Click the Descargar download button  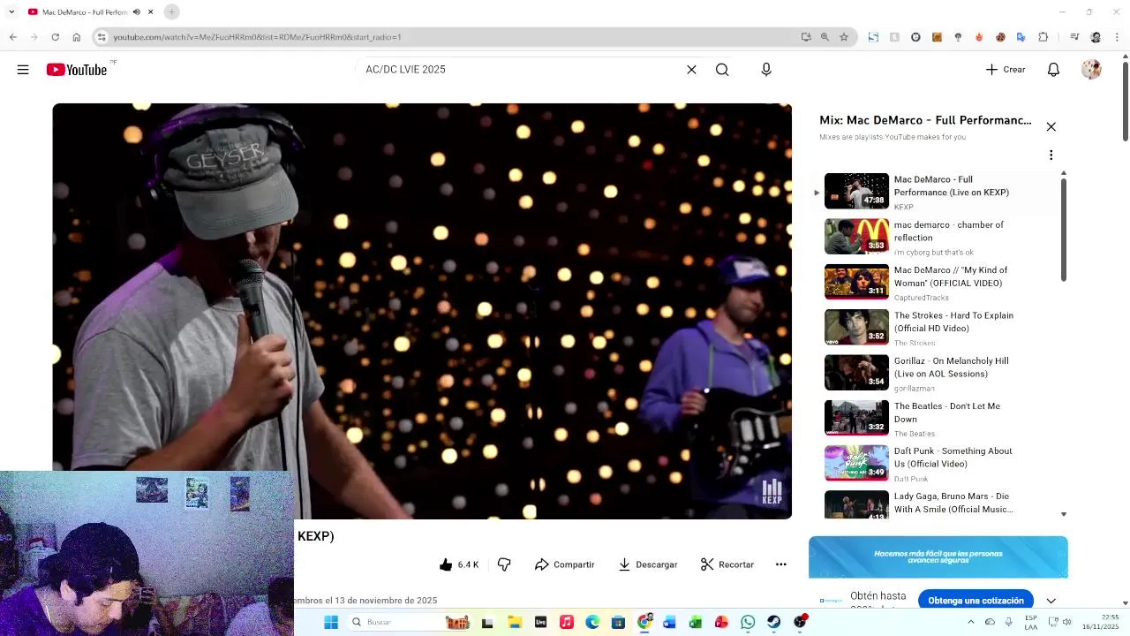coord(647,564)
